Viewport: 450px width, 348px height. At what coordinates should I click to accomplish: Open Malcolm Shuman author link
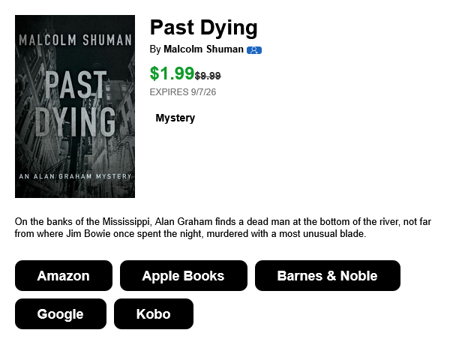coord(203,49)
